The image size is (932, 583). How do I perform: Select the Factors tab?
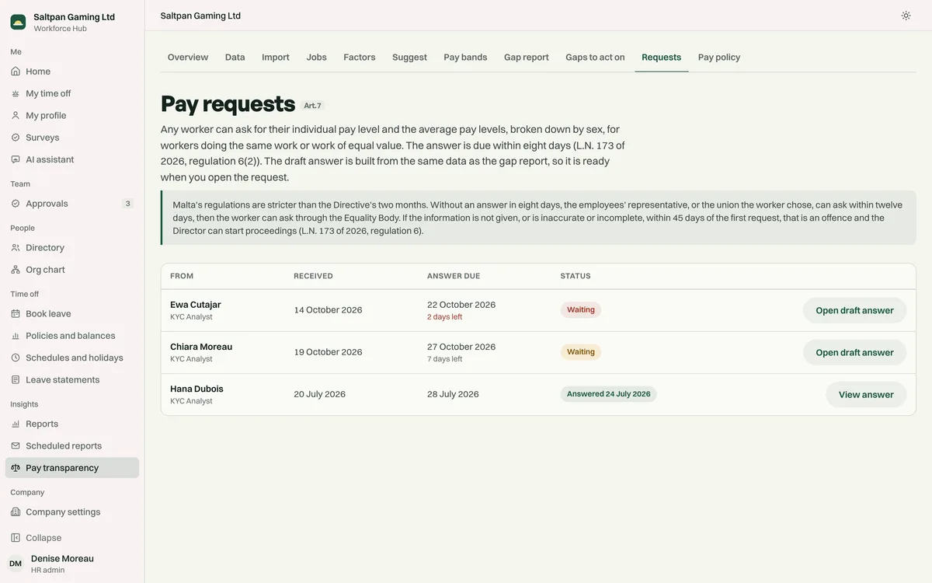pos(360,58)
